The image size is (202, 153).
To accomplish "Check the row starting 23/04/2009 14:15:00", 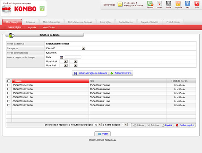I will point(8,85).
